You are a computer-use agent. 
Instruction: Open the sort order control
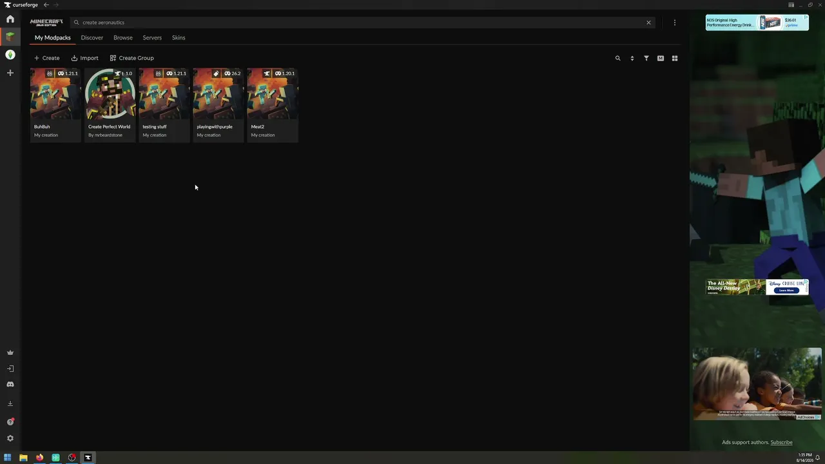[632, 58]
